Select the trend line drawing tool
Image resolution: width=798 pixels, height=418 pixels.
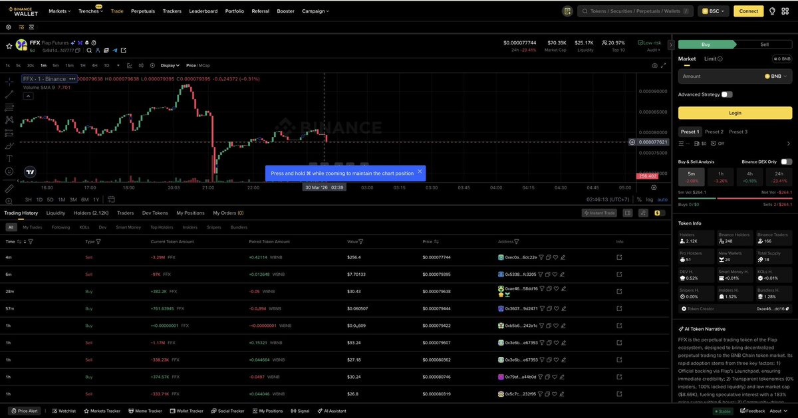pos(9,94)
